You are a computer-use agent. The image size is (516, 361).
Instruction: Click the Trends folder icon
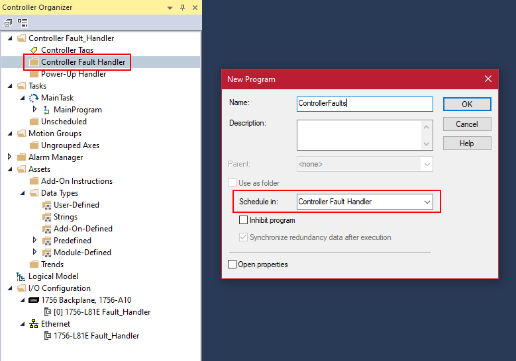pyautogui.click(x=34, y=264)
